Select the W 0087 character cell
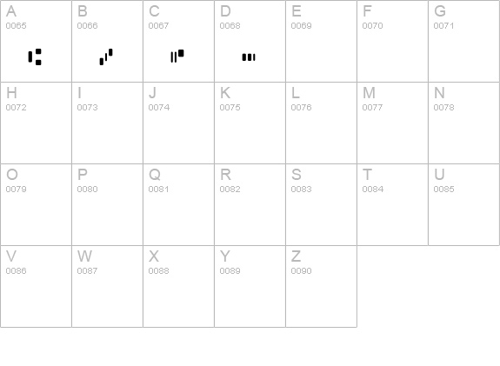The height and width of the screenshot is (366, 500). click(x=108, y=286)
